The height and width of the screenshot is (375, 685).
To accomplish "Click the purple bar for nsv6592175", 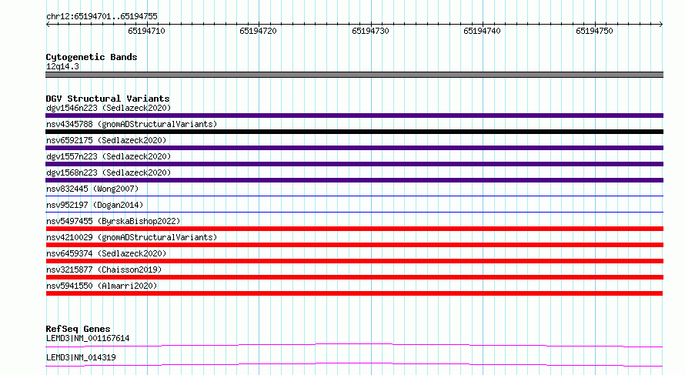I will 354,148.
